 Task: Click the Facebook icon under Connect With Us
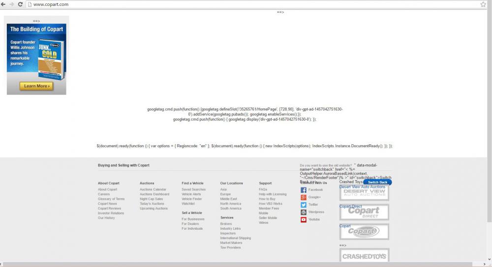click(x=304, y=190)
